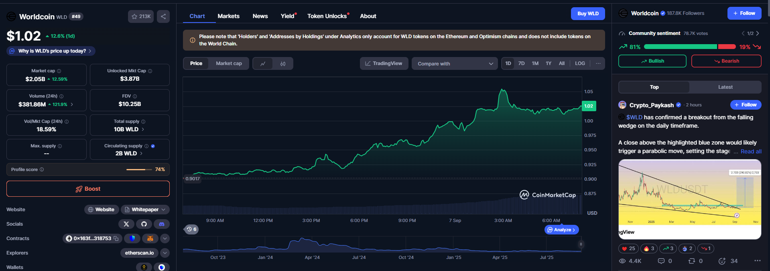Show info for Market cap
The image size is (770, 271).
(x=59, y=71)
